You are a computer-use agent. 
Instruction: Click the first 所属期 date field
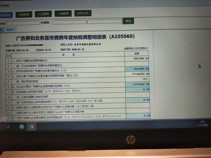tap(69, 22)
